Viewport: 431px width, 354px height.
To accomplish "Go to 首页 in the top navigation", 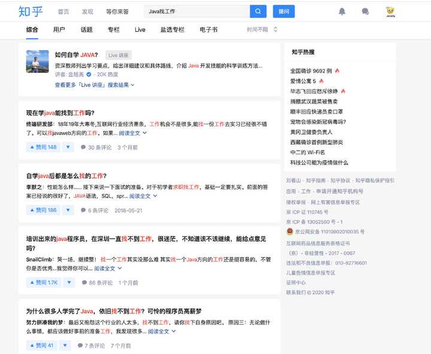I will pyautogui.click(x=63, y=11).
